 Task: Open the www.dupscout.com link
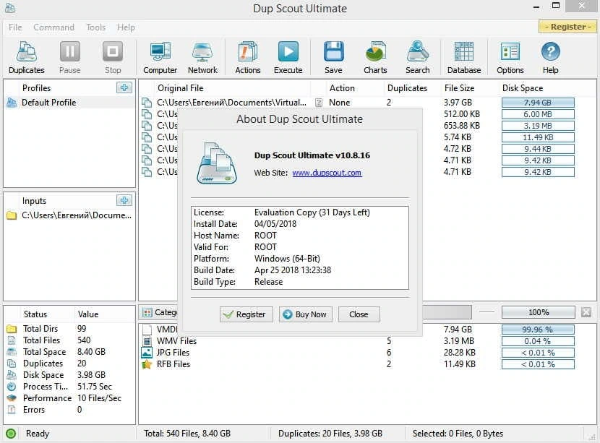(x=327, y=173)
